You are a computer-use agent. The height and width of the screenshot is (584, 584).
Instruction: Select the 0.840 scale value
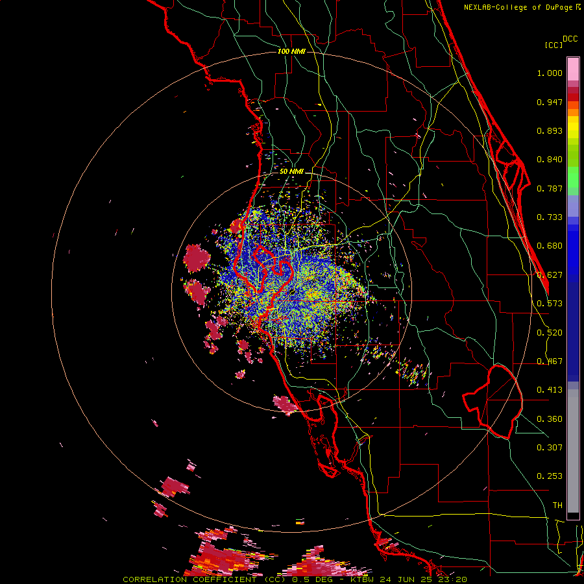pos(550,160)
